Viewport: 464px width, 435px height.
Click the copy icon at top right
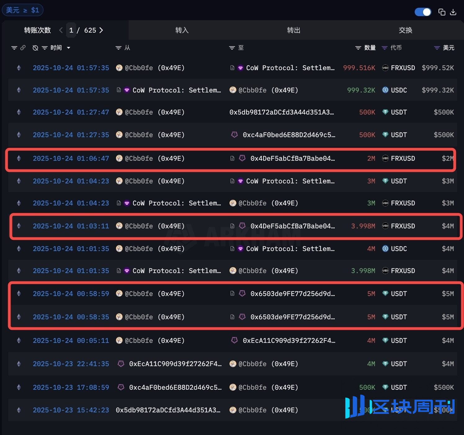pyautogui.click(x=442, y=12)
